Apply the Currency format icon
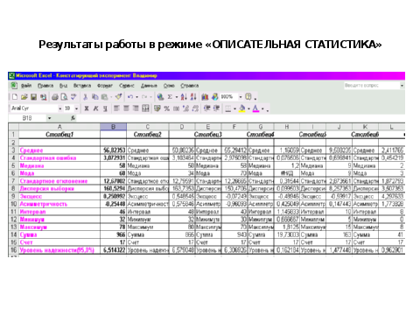 (157, 108)
